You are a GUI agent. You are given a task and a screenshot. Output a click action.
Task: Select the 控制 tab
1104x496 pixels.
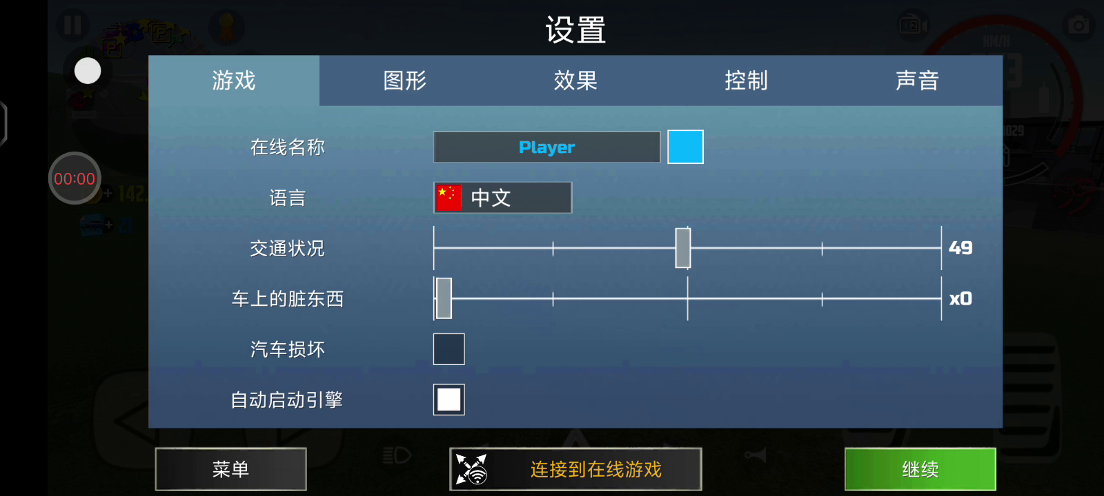pos(746,81)
